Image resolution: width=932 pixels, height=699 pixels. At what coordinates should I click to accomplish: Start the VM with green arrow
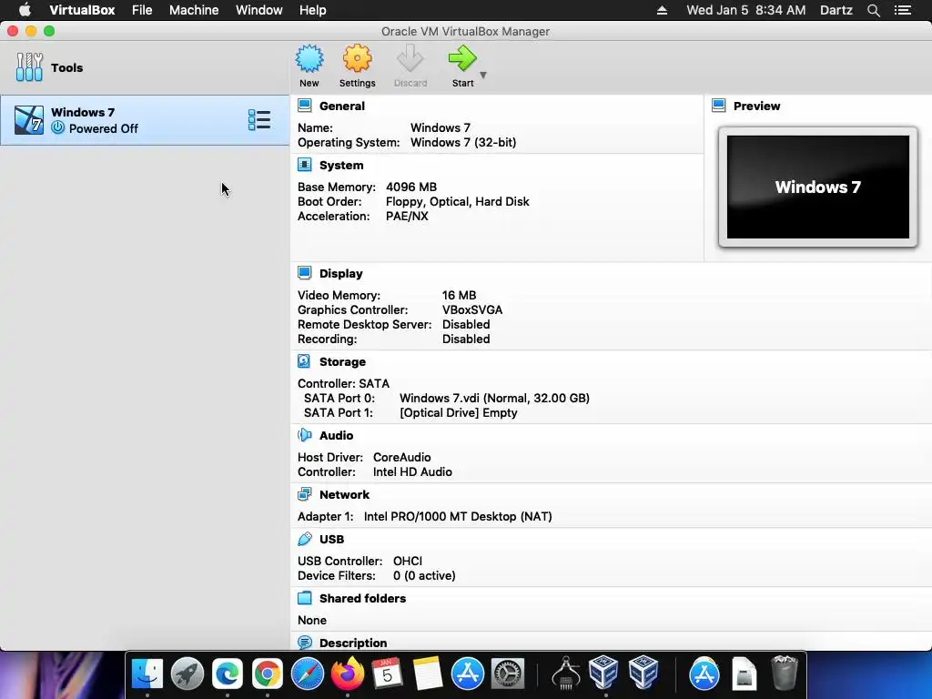click(x=462, y=59)
